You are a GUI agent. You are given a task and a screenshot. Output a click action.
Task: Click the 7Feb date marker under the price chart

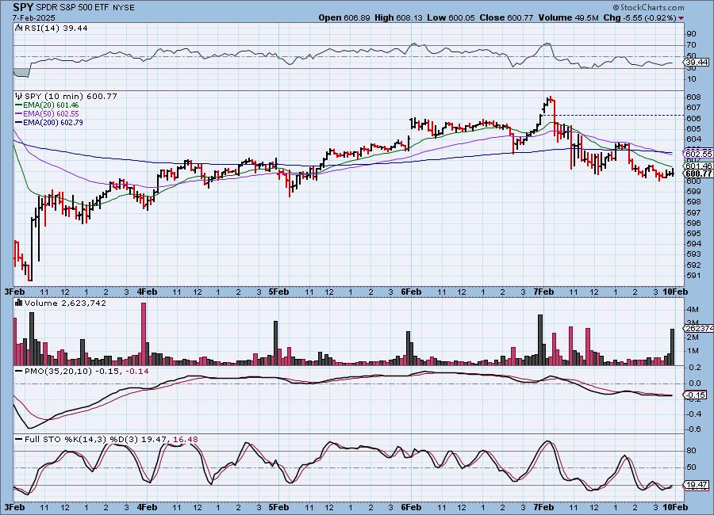pos(543,292)
